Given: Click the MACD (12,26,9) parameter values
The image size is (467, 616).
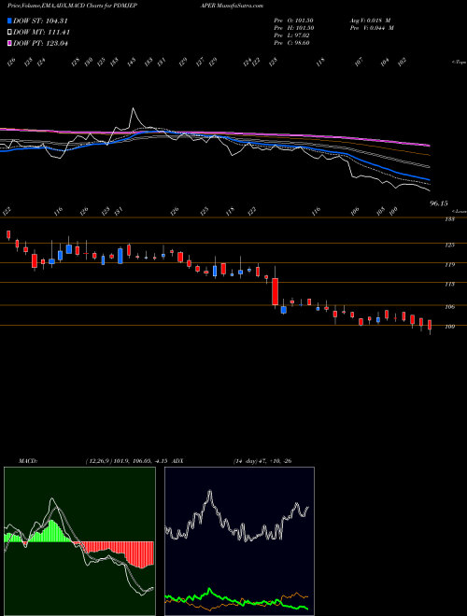Looking at the screenshot, I should [127, 461].
